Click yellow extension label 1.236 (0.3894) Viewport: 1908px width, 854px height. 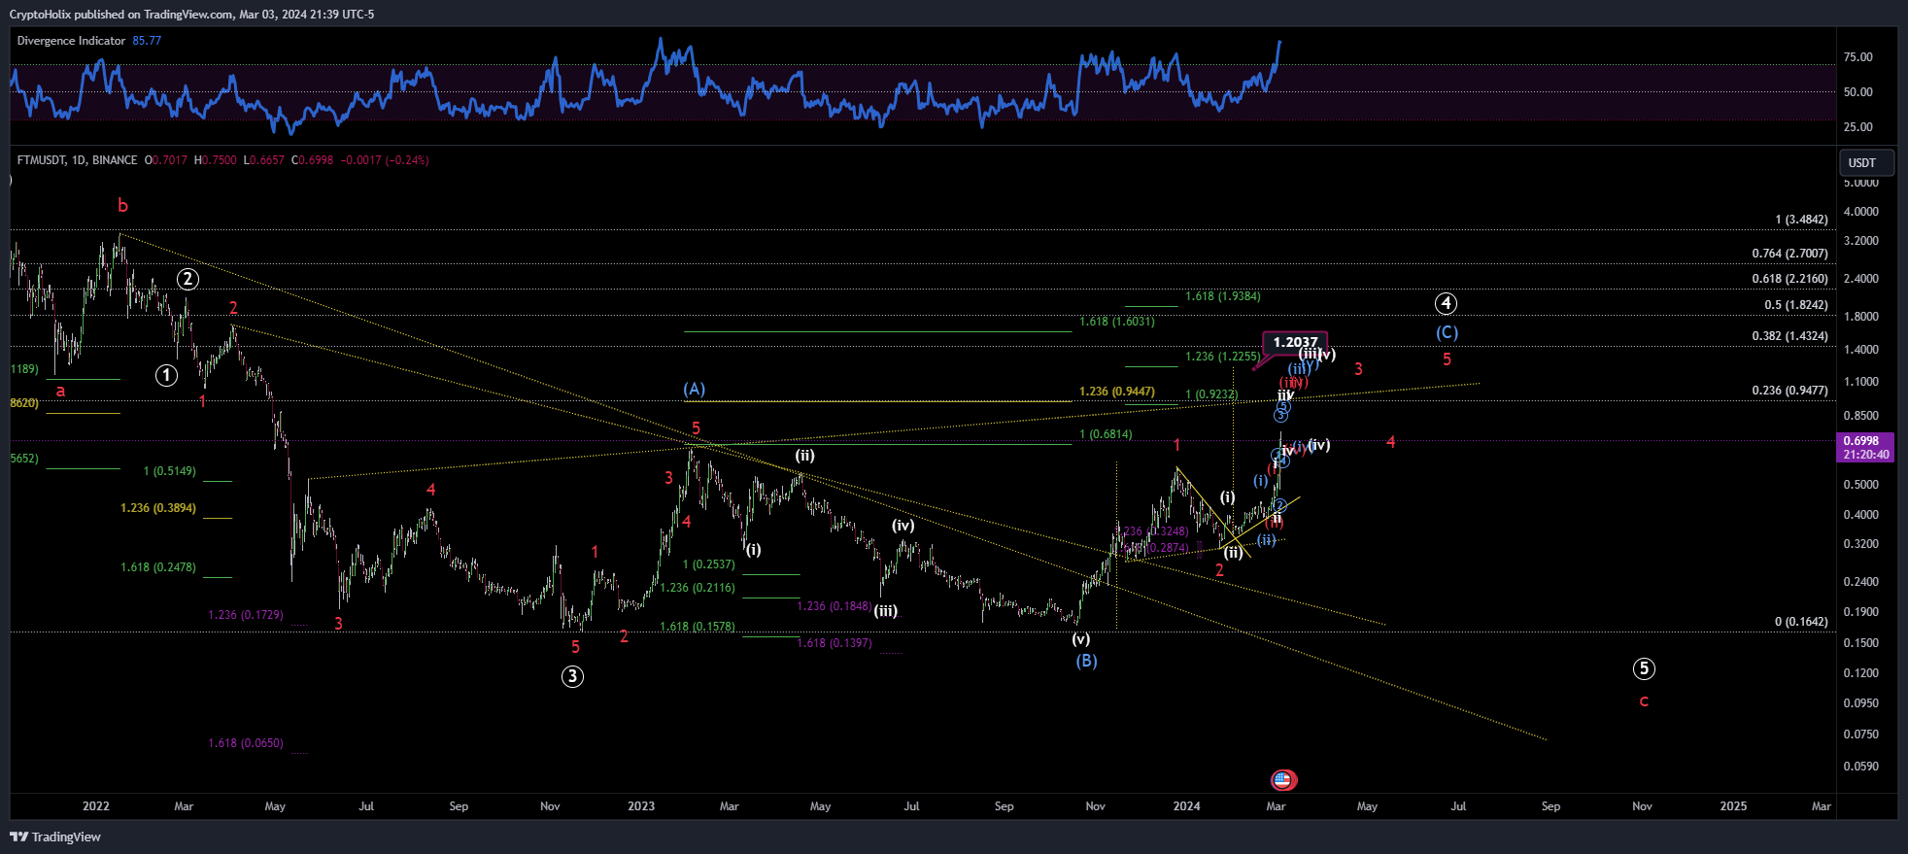point(158,508)
